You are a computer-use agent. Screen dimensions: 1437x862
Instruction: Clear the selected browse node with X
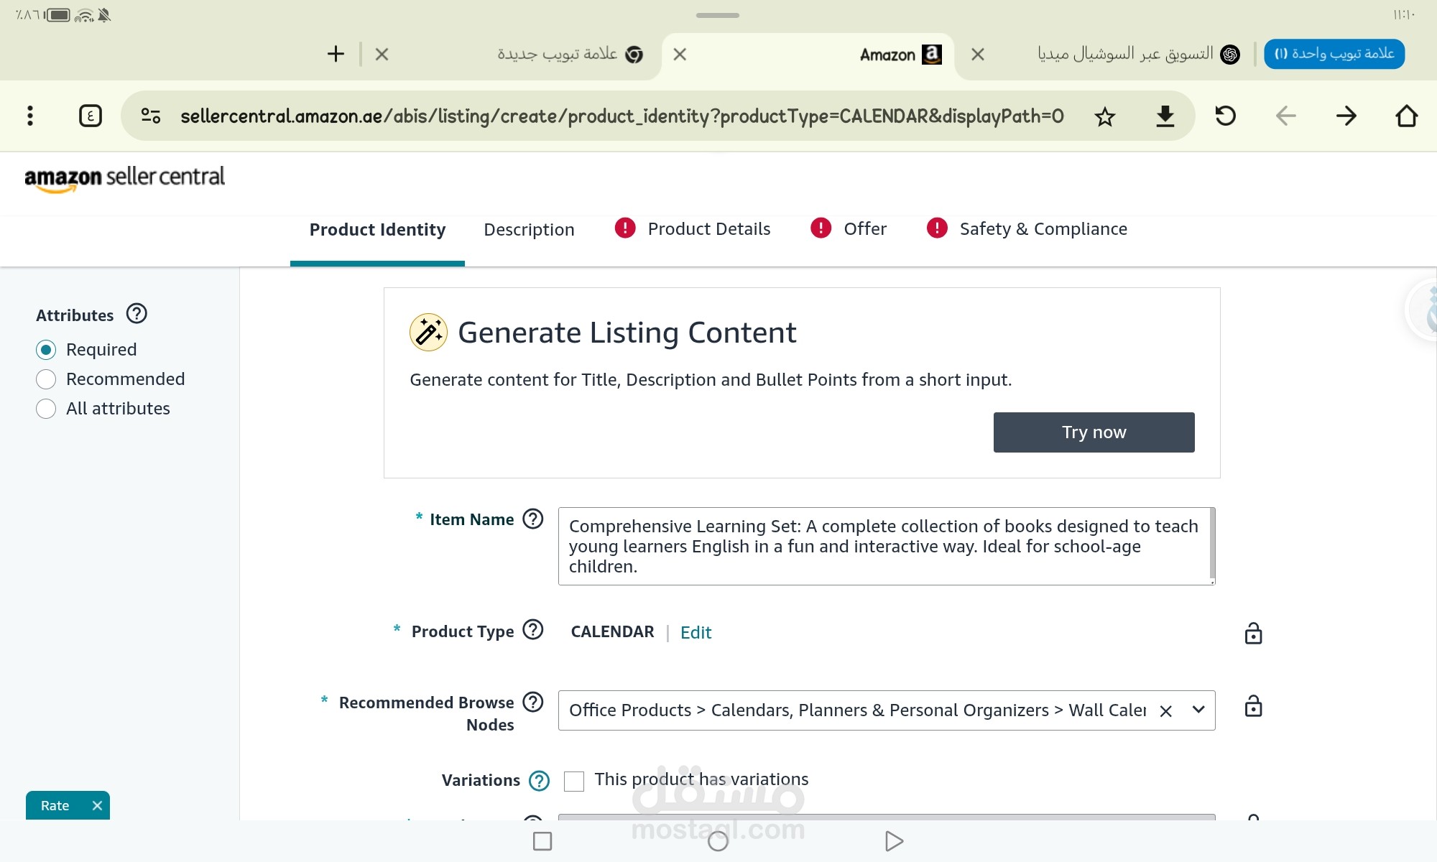click(1165, 710)
